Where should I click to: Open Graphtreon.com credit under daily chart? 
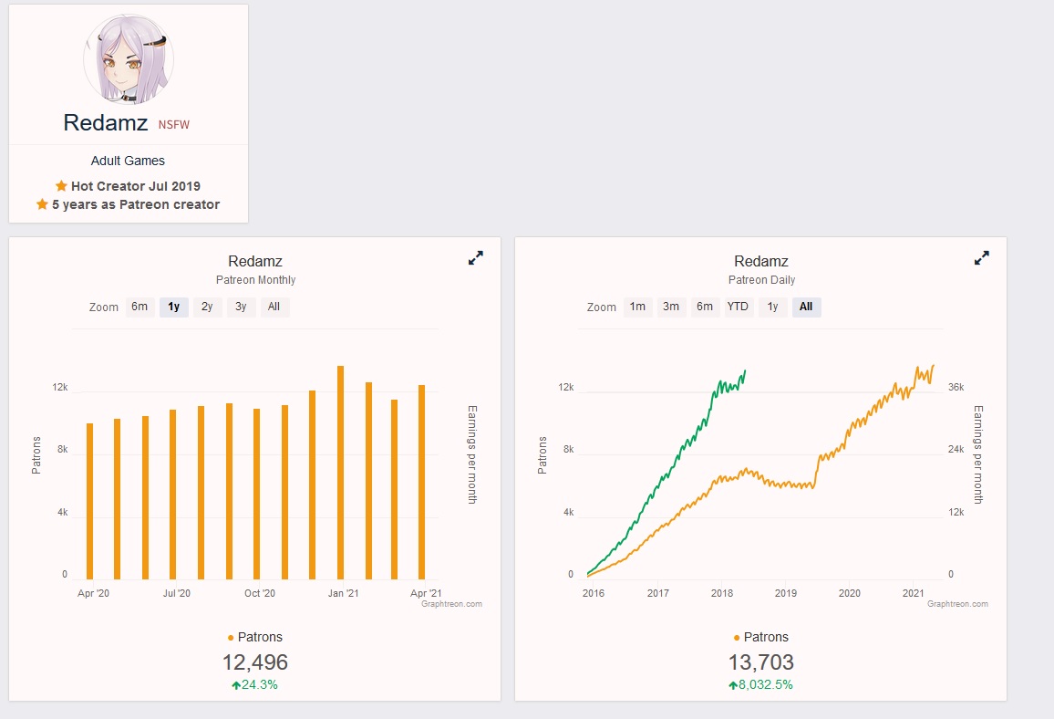pos(958,604)
